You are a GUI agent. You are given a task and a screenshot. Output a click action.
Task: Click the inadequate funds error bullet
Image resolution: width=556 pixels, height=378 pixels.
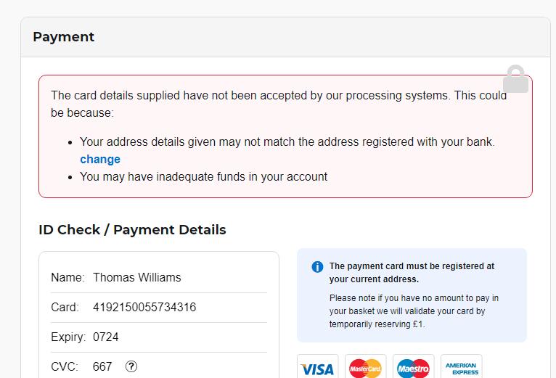pyautogui.click(x=203, y=176)
